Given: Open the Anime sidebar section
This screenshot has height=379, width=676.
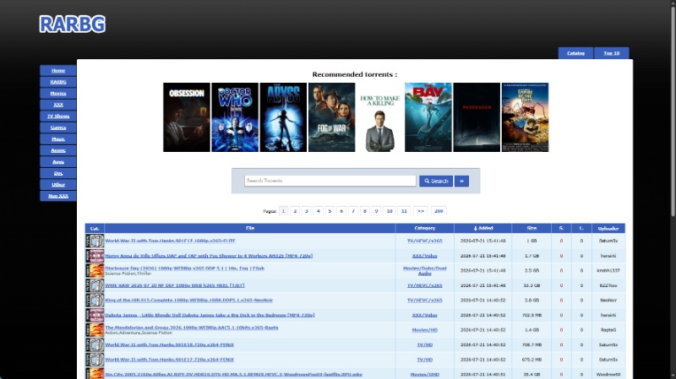Looking at the screenshot, I should (x=58, y=150).
